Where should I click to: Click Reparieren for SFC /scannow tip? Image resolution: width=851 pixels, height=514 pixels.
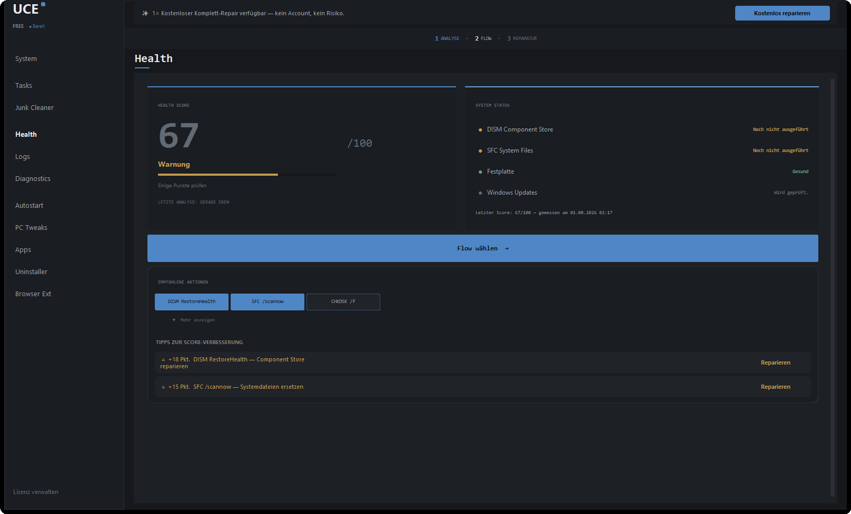pyautogui.click(x=775, y=387)
